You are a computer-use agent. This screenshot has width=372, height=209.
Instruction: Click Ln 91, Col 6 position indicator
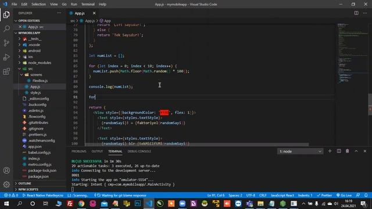coord(216,195)
